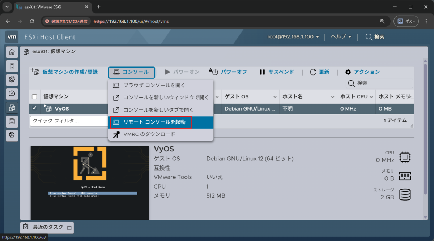The width and height of the screenshot is (434, 241).
Task: Select ブラウザ コンソールを開く menu item
Action: [x=161, y=86]
